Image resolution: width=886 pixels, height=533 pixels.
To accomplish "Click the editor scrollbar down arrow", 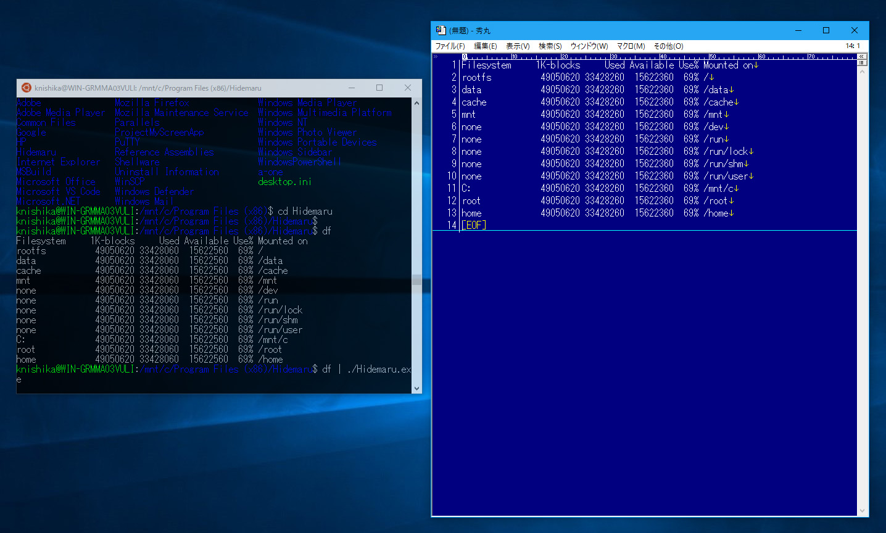I will pos(862,511).
